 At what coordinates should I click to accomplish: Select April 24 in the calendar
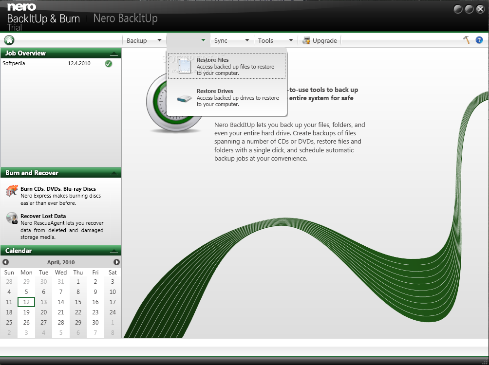pyautogui.click(x=113, y=312)
